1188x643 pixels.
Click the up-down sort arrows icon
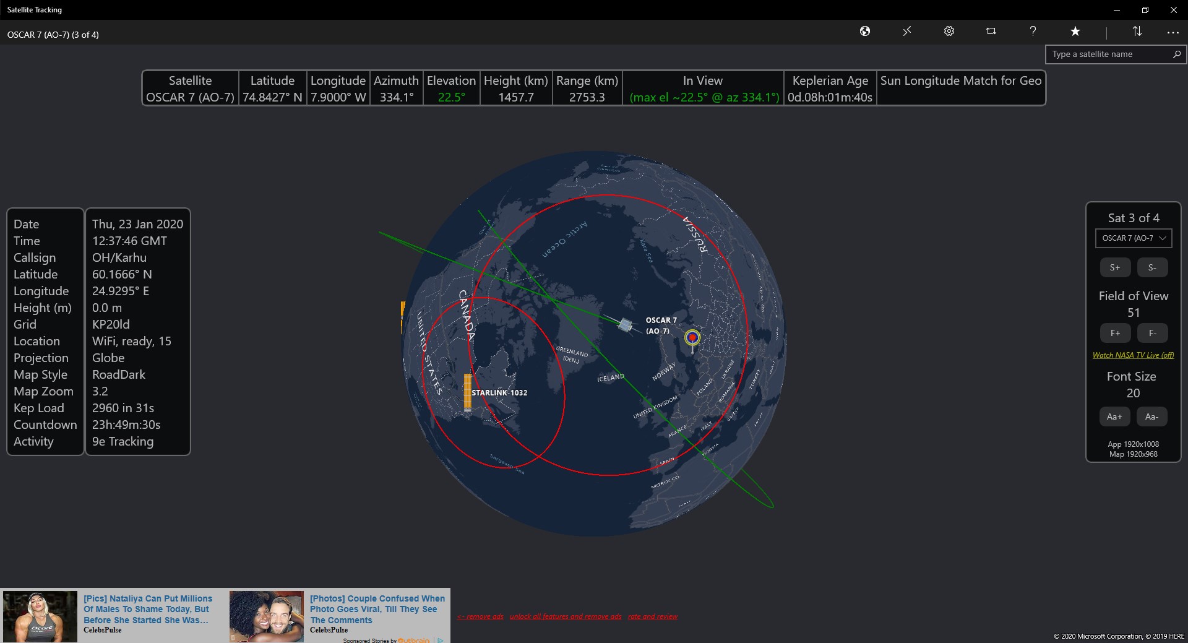(x=1137, y=31)
